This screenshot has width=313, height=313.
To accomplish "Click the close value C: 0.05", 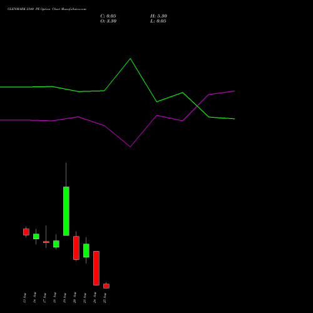I will click(x=108, y=16).
